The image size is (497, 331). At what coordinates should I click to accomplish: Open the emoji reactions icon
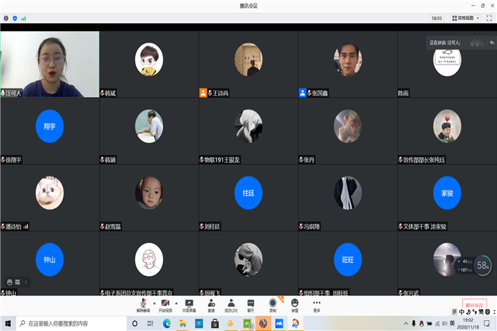coord(294,303)
